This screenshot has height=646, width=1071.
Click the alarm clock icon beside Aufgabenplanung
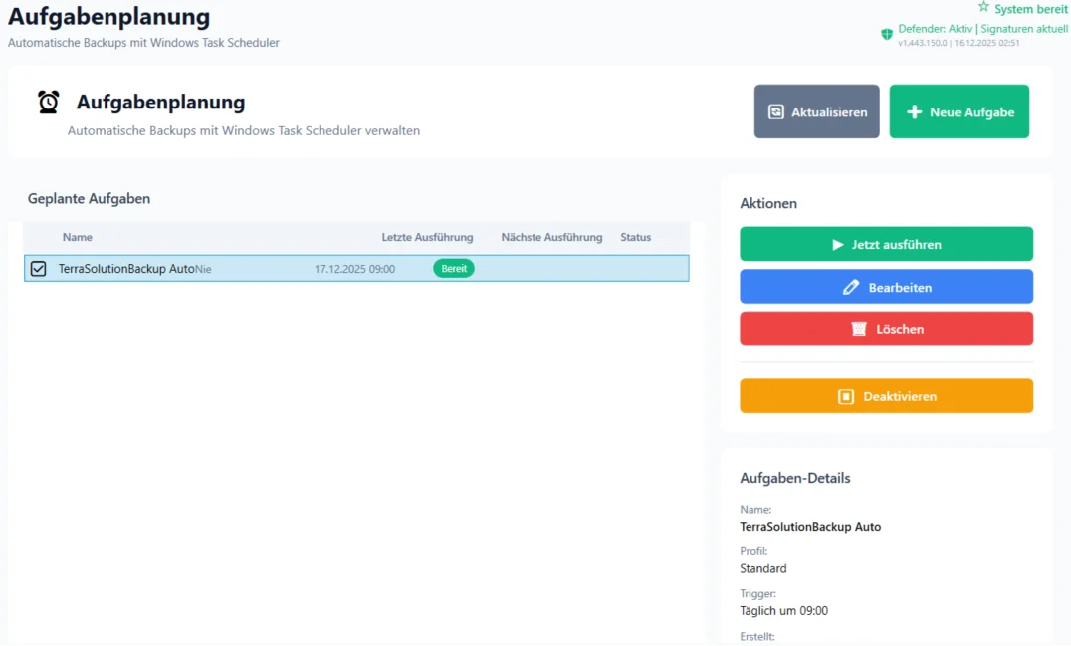click(48, 102)
